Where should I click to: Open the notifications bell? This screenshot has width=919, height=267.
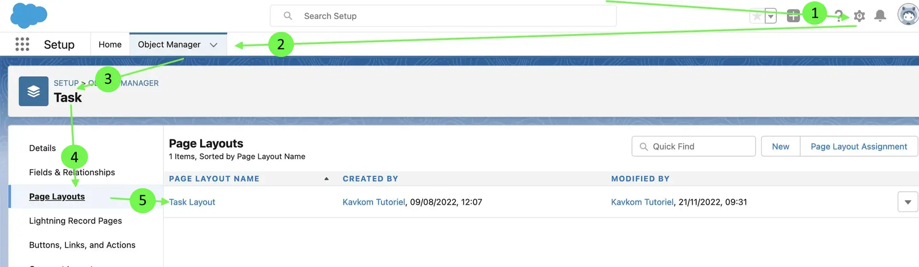click(x=880, y=16)
